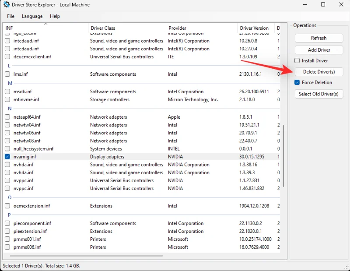Sort drivers by the Provider column header
The width and height of the screenshot is (350, 271).
177,28
